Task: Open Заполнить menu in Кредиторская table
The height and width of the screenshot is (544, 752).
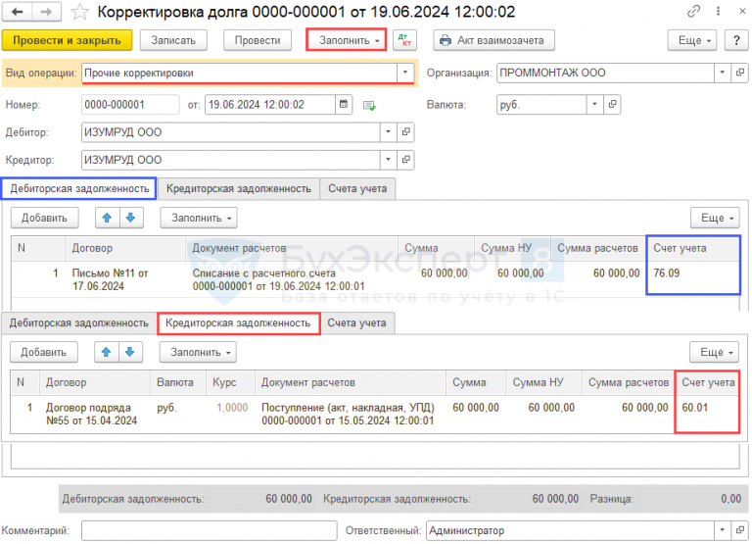Action: (x=198, y=353)
